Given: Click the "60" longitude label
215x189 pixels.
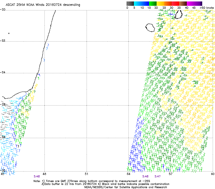Looking at the screenshot, I should point(213,174).
